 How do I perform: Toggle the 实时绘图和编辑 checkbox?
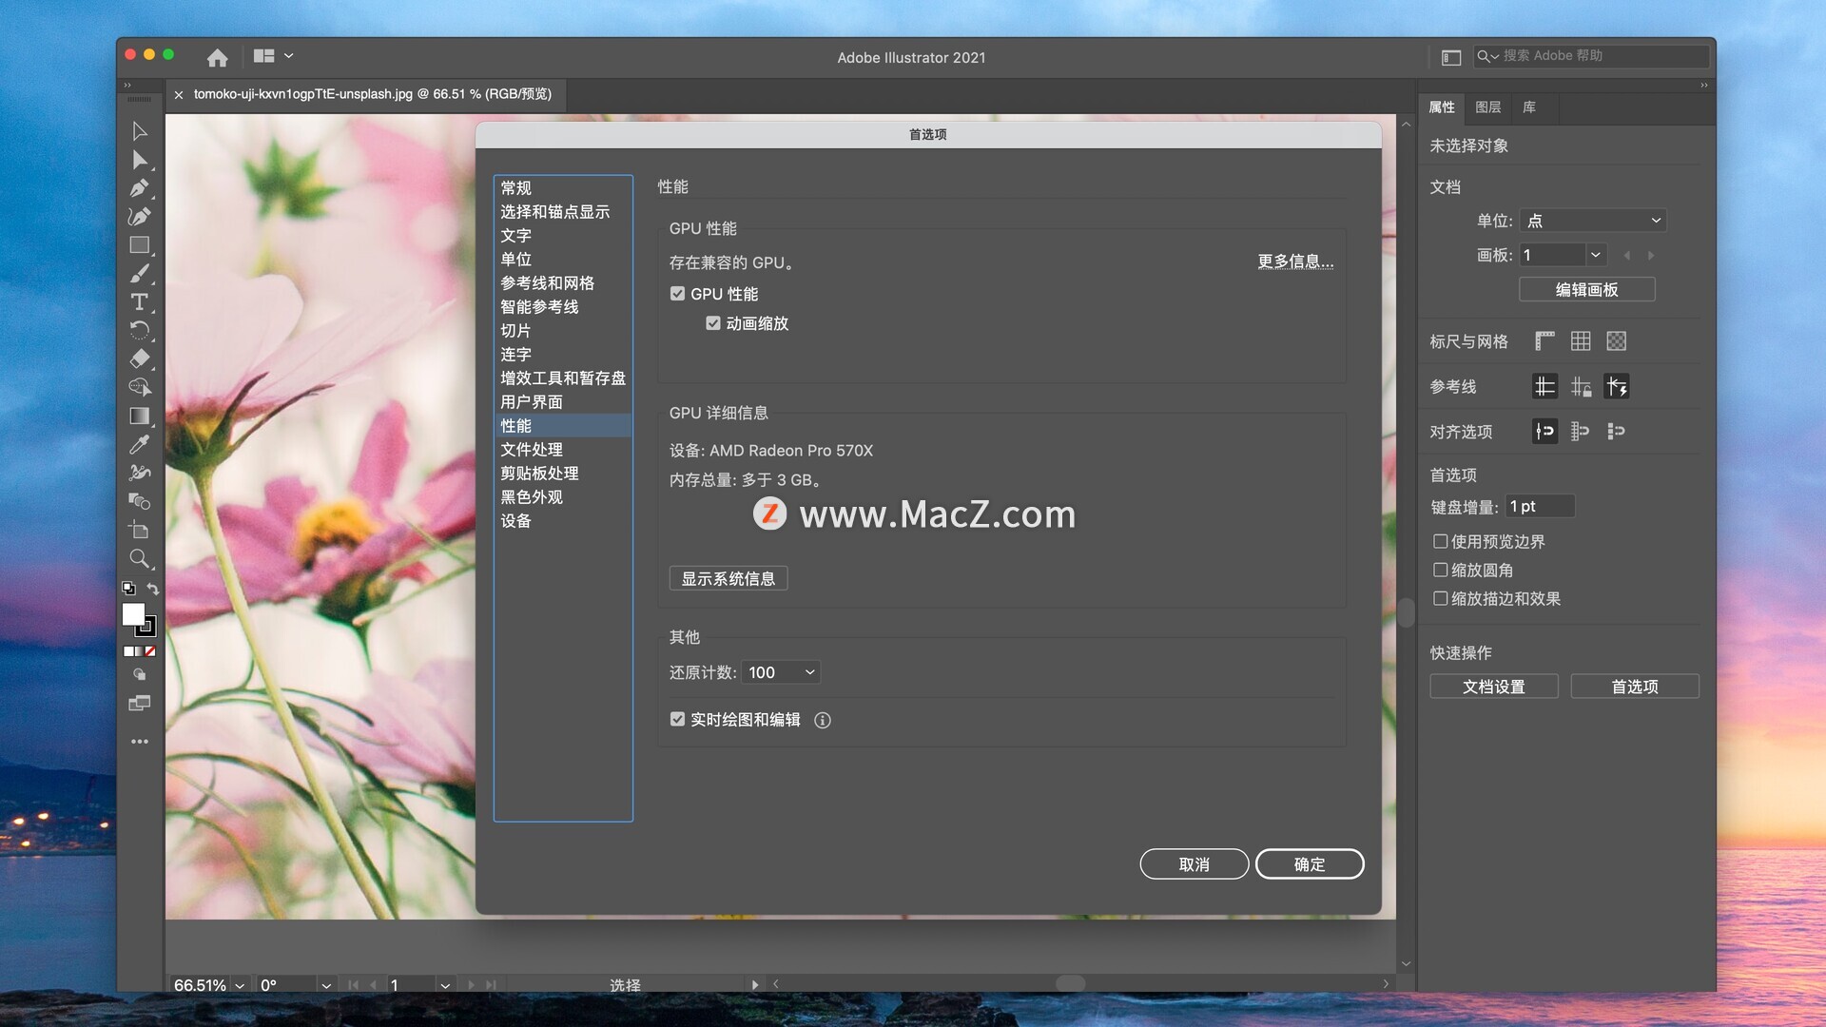click(677, 720)
